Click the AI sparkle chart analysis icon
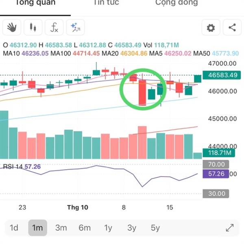Screen dimensions: 244x244 click(x=75, y=28)
